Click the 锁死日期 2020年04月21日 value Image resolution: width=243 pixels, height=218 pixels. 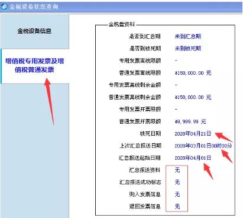click(x=193, y=134)
